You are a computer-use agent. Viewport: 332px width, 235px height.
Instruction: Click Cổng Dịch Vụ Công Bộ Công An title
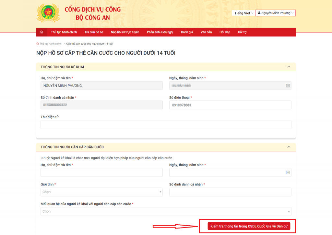coord(93,14)
